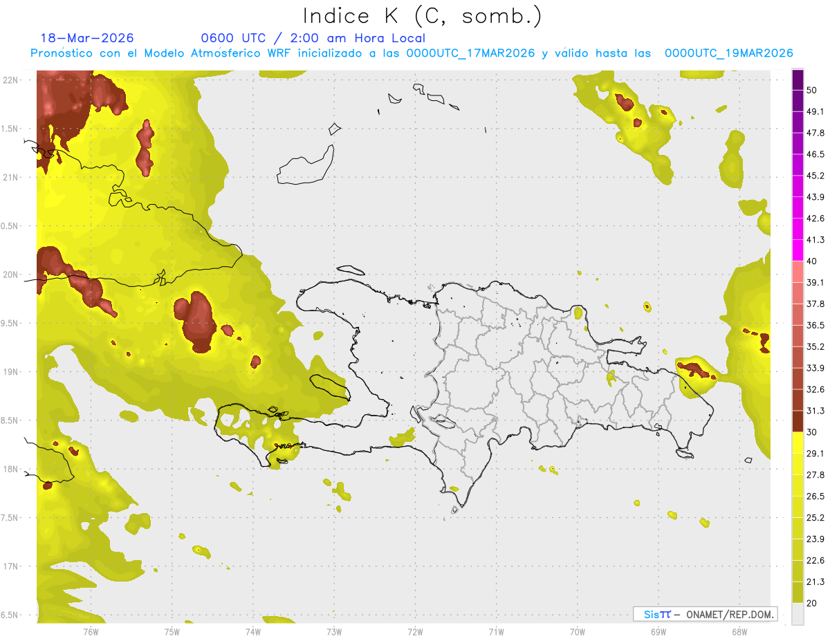The image size is (830, 641).
Task: Click the colorbar value '25.2'
Action: tap(815, 518)
